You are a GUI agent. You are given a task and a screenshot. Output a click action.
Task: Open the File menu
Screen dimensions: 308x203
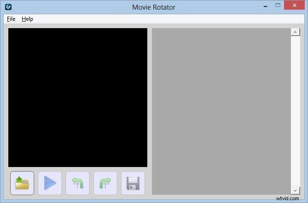11,19
